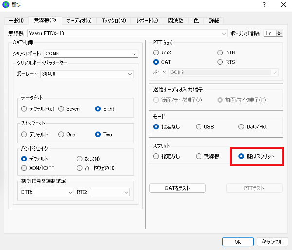292x250 pixels.
Task: Open the 周波数 tab
Action: click(176, 20)
